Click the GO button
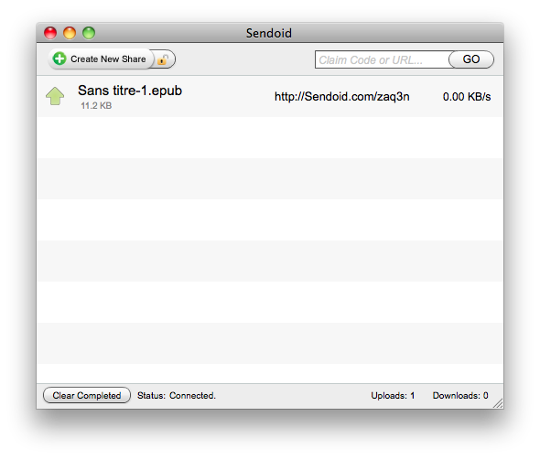This screenshot has height=459, width=540. tap(471, 59)
